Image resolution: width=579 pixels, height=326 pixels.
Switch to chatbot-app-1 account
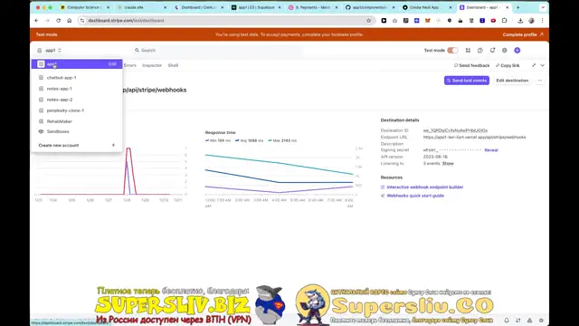(62, 78)
